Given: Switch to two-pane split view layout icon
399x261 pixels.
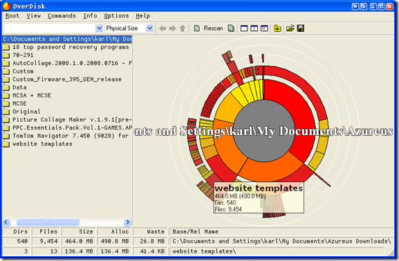Looking at the screenshot, I should (x=254, y=28).
